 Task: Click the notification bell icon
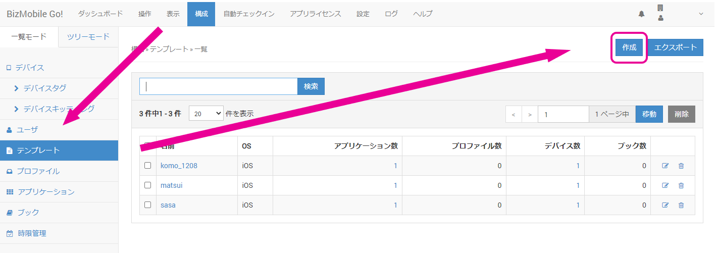pos(641,14)
